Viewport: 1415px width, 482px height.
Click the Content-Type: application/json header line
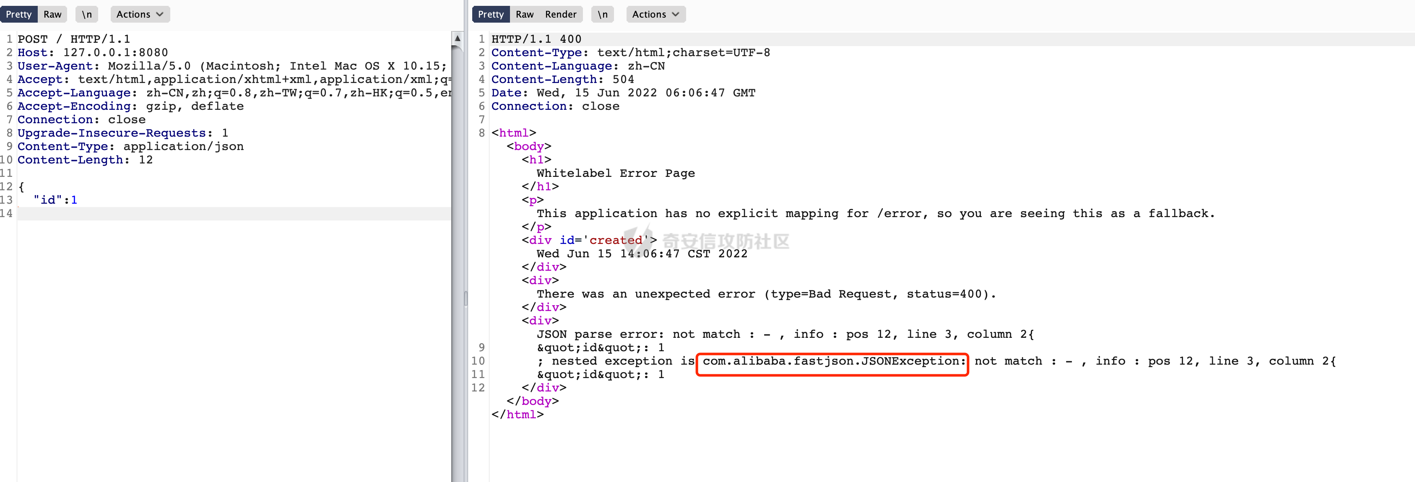(x=130, y=147)
